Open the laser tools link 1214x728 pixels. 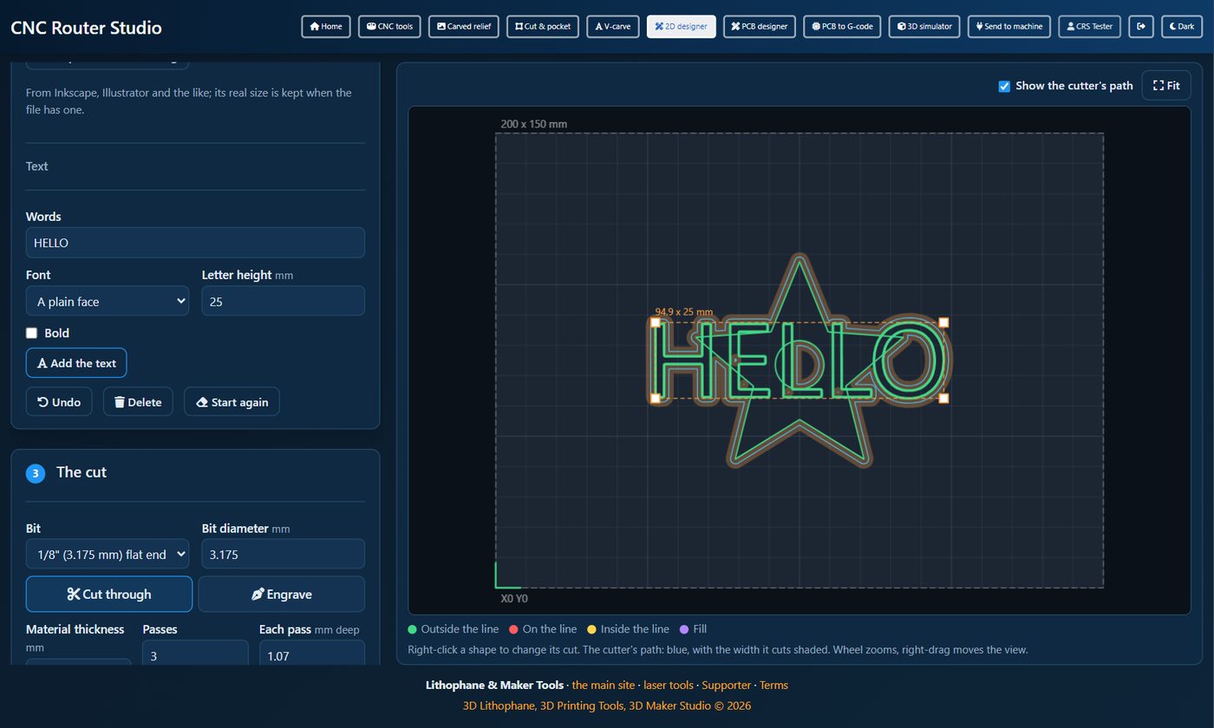pos(669,685)
